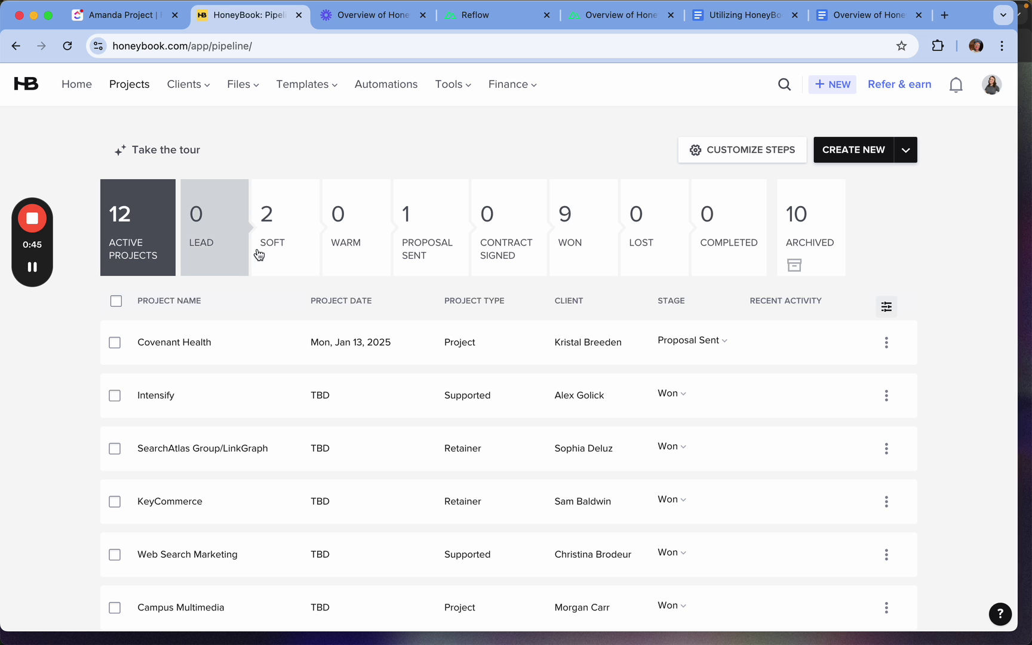Change the Covenant Health stage dropdown

tap(692, 340)
